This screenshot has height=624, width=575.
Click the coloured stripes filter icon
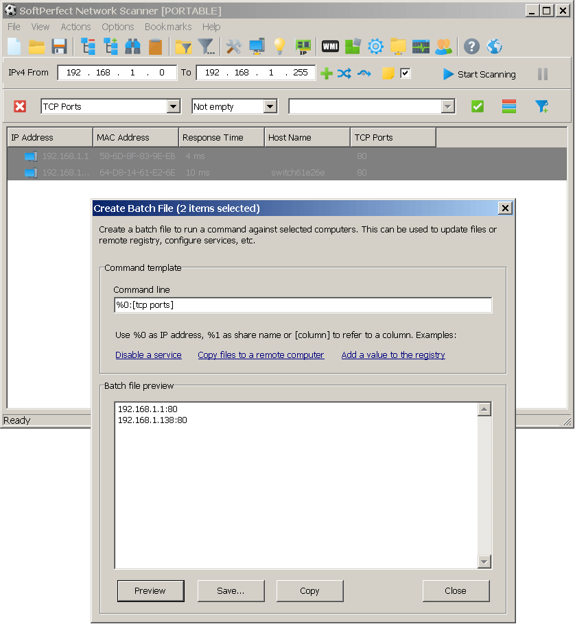[x=509, y=106]
